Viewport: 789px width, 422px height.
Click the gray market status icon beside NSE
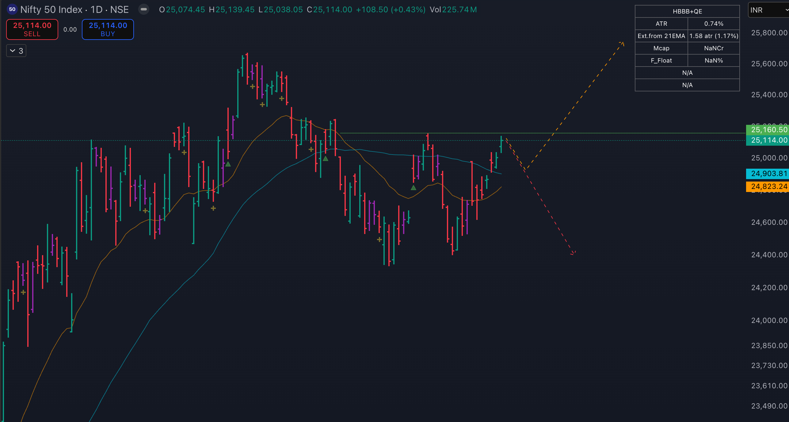point(143,10)
